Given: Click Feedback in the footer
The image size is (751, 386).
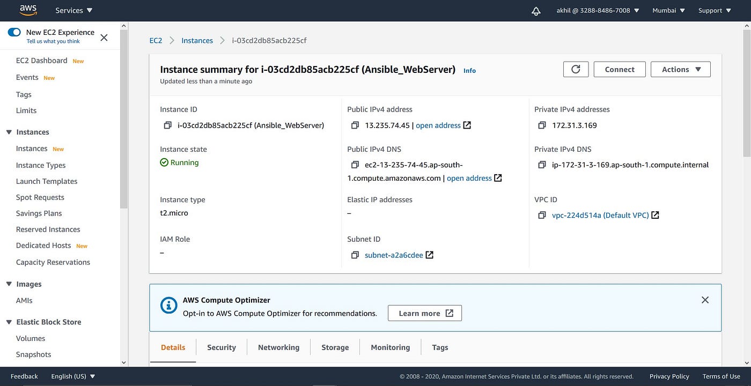Looking at the screenshot, I should [x=24, y=376].
